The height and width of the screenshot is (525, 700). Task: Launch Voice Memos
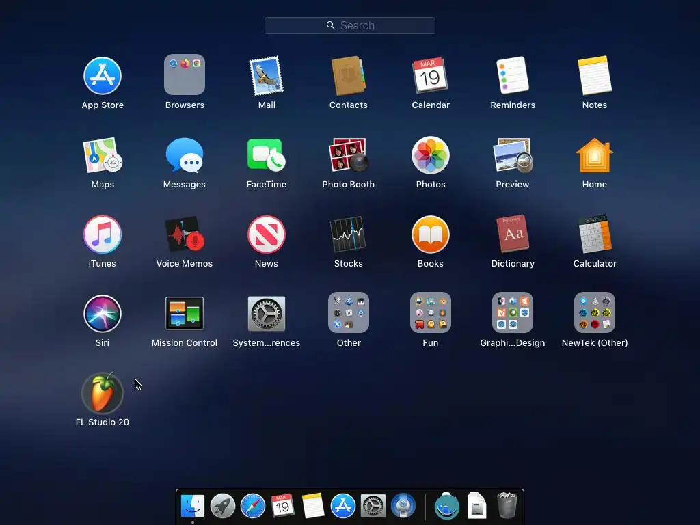pos(185,234)
